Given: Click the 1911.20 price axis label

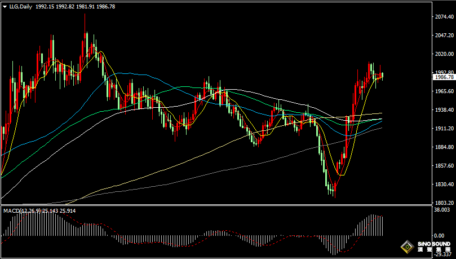Looking at the screenshot, I should 444,129.
